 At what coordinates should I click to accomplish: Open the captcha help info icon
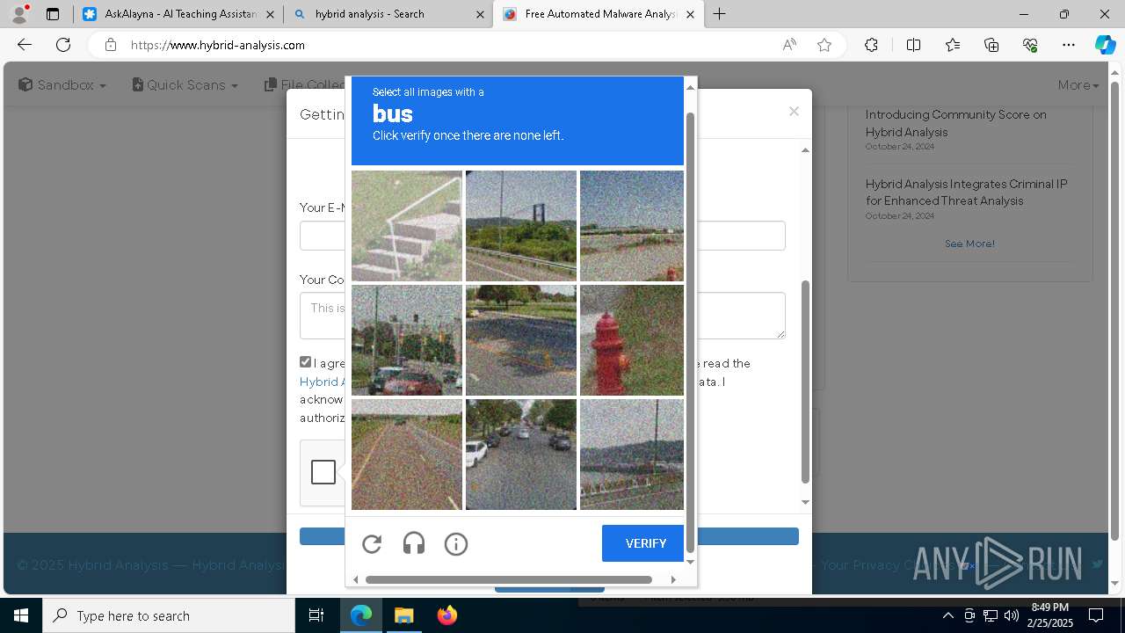point(456,544)
